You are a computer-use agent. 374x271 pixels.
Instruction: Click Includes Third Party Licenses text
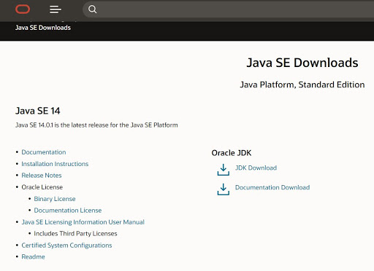pyautogui.click(x=75, y=234)
